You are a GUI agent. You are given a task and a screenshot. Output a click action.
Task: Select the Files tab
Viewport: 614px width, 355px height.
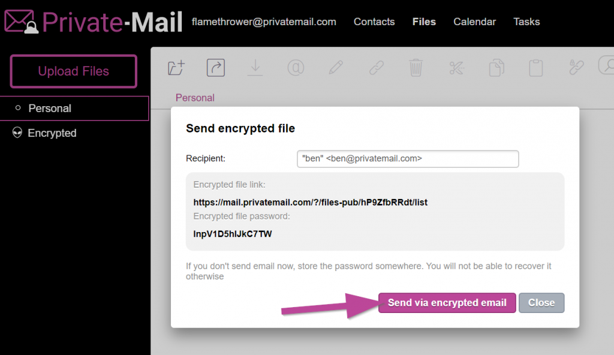pyautogui.click(x=424, y=22)
